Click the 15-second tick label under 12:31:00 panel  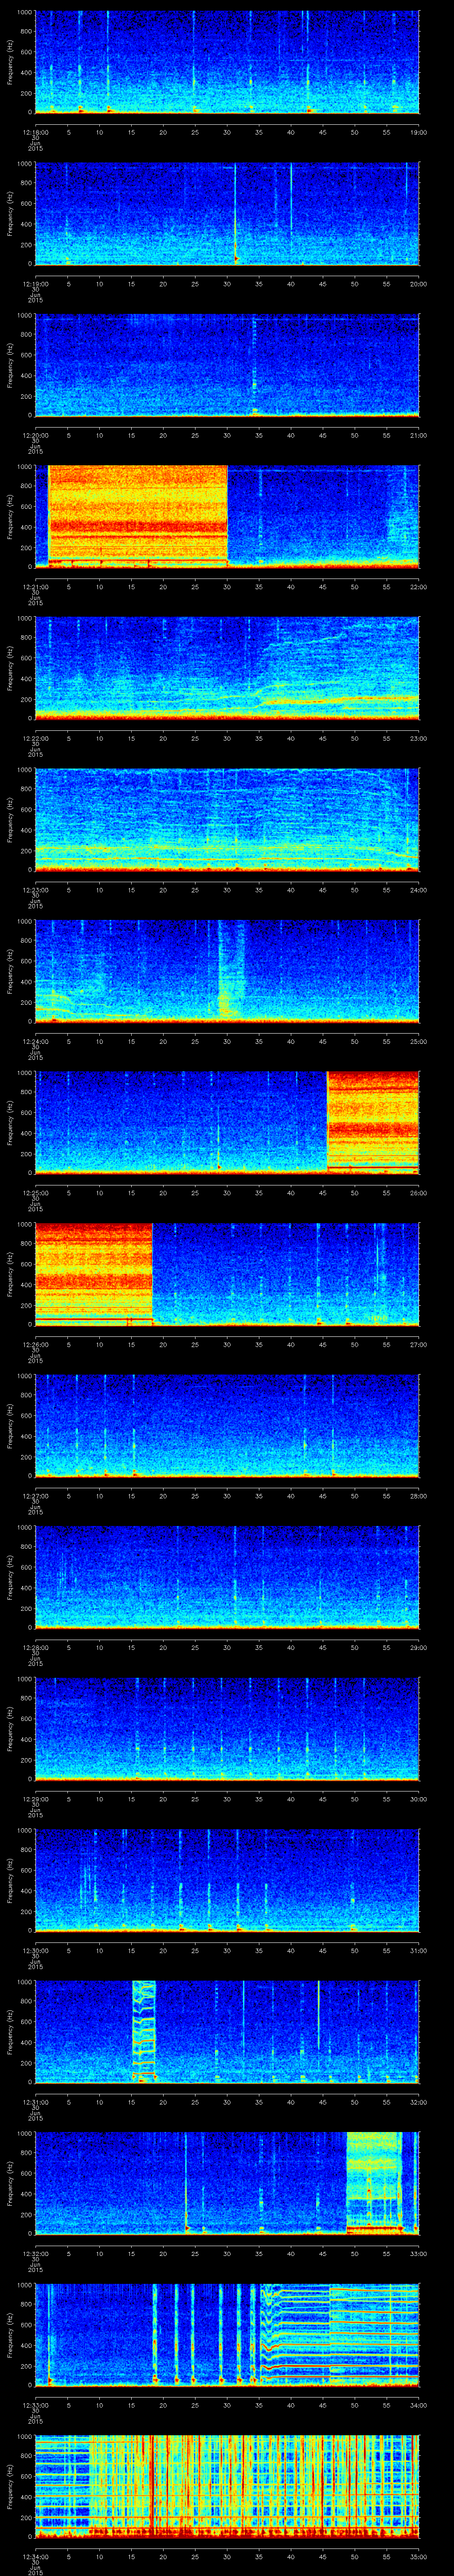[131, 2102]
